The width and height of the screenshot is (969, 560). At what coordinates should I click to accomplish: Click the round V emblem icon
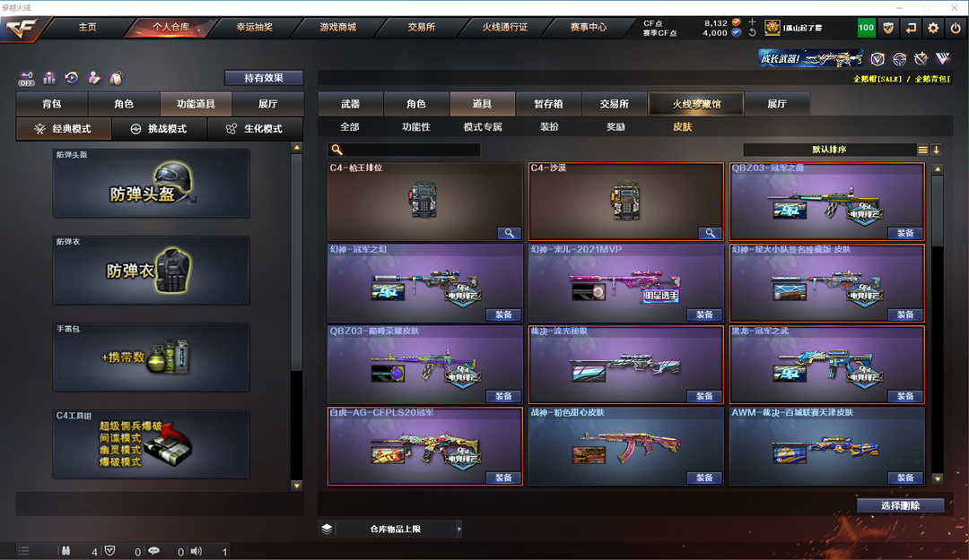pos(877,59)
